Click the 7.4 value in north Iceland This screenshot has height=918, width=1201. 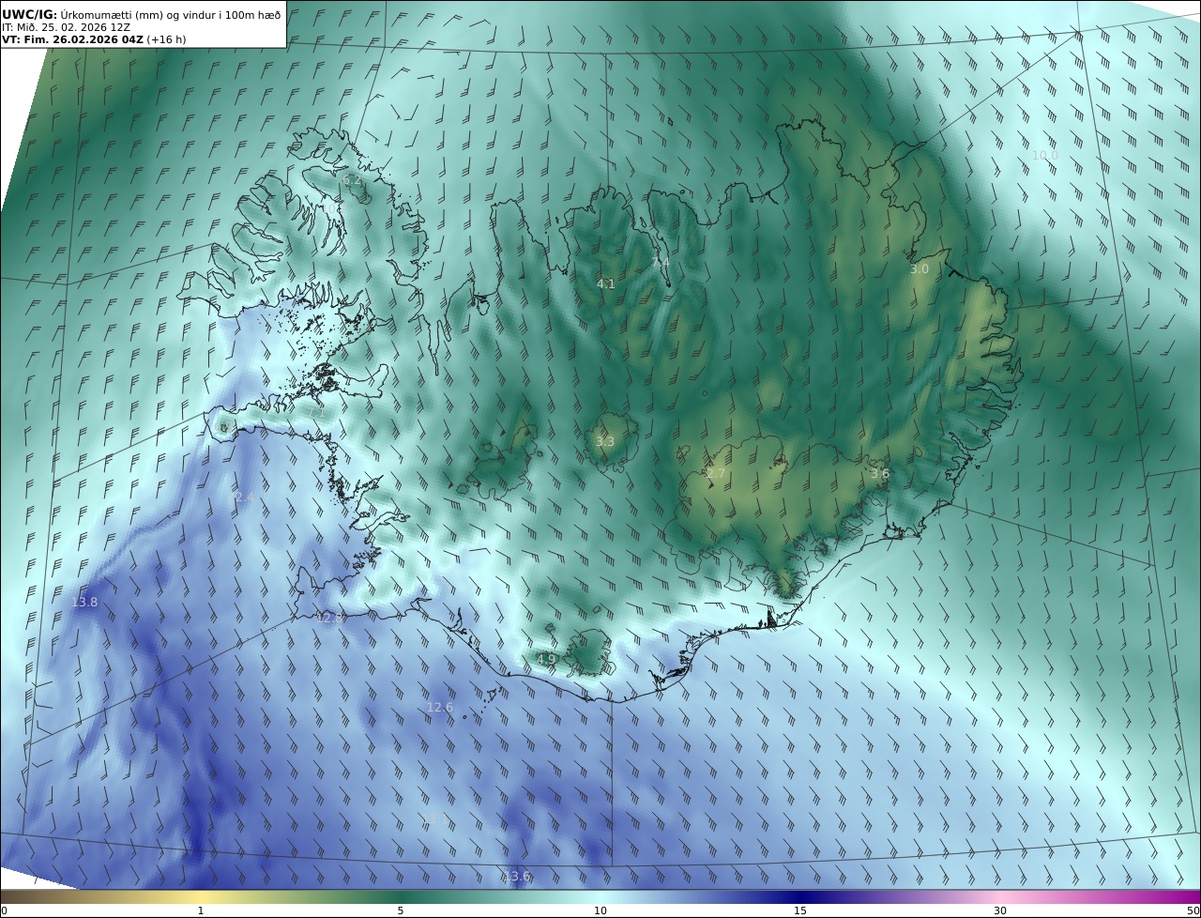pyautogui.click(x=661, y=263)
